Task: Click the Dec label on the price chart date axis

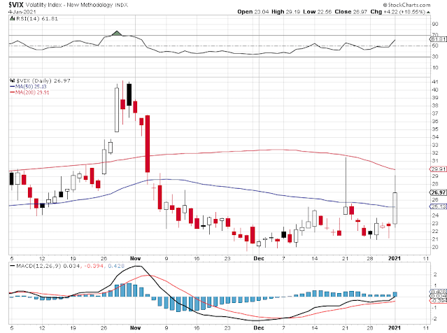Action: click(259, 258)
